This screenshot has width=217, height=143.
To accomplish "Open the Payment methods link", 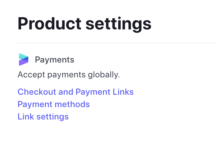I will pos(54,104).
